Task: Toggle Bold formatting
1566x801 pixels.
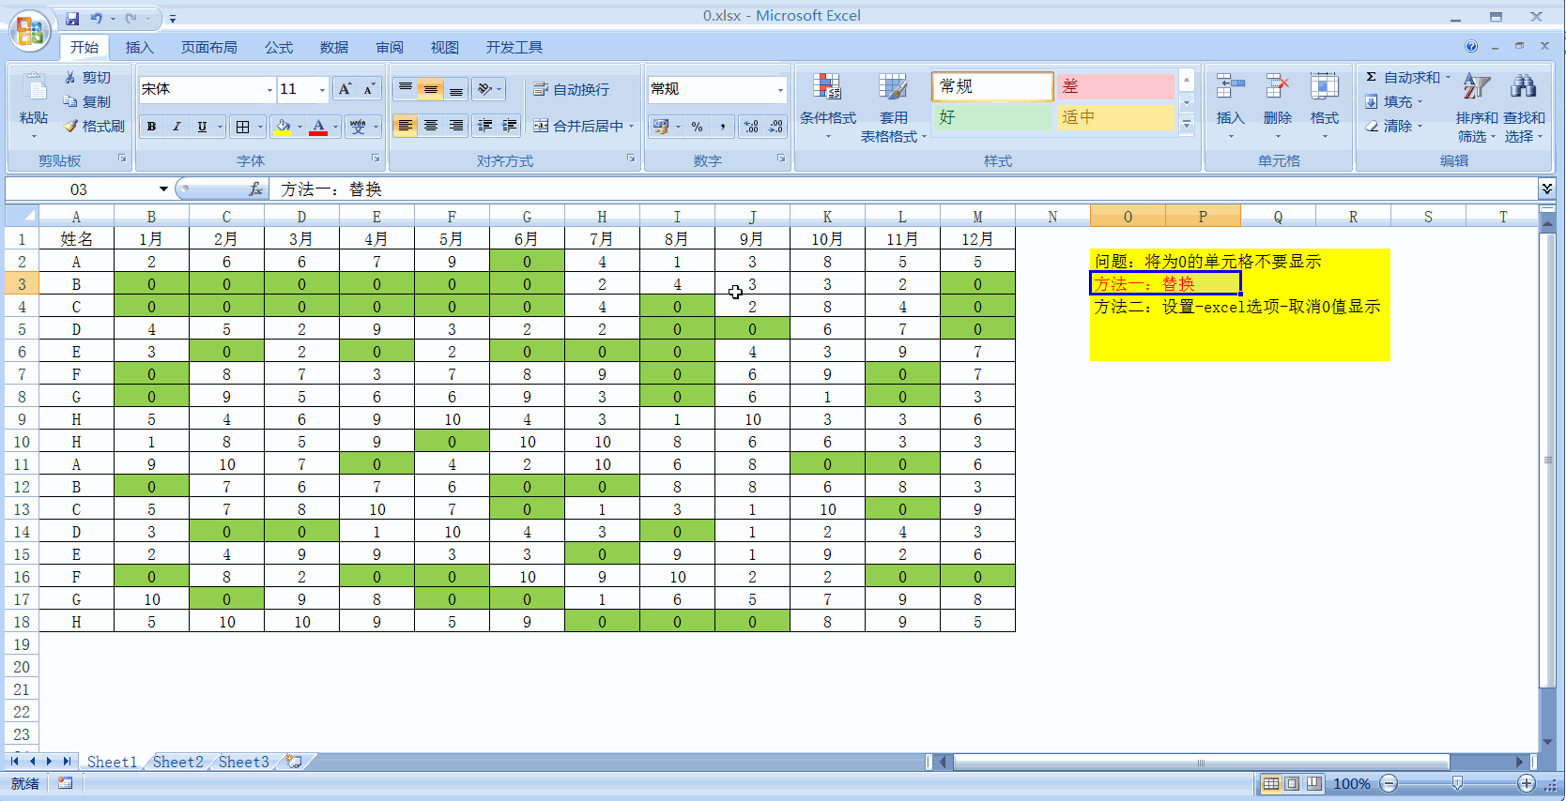Action: click(x=151, y=127)
